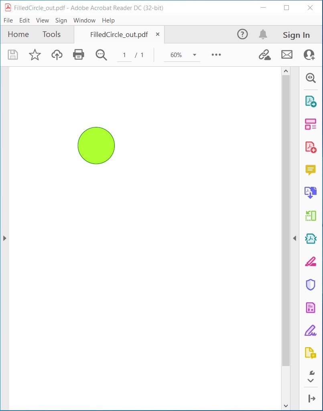Image resolution: width=323 pixels, height=411 pixels.
Task: Open the Organize Pages tool
Action: pyautogui.click(x=311, y=124)
